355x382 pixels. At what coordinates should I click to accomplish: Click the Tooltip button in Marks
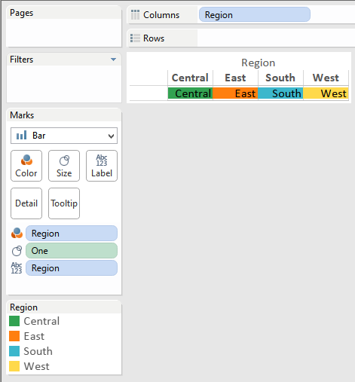pos(64,203)
